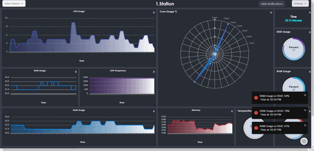Click the Hide Notifications button

pyautogui.click(x=272, y=4)
